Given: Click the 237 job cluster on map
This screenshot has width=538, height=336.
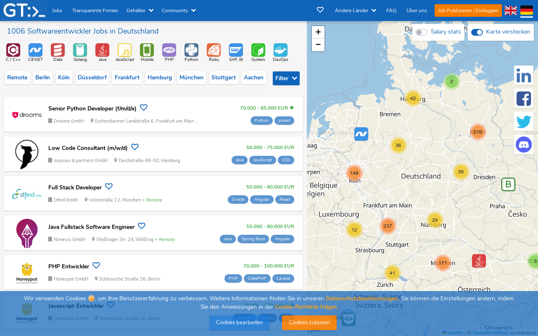Looking at the screenshot, I should (x=388, y=226).
